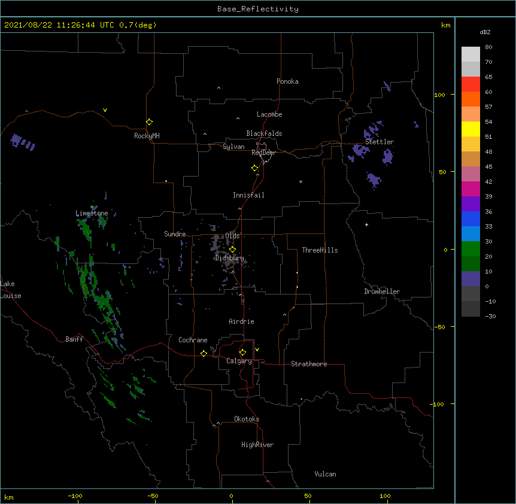Screen dimensions: 516x504
Task: Click the Blackfalds city label
Action: [264, 133]
